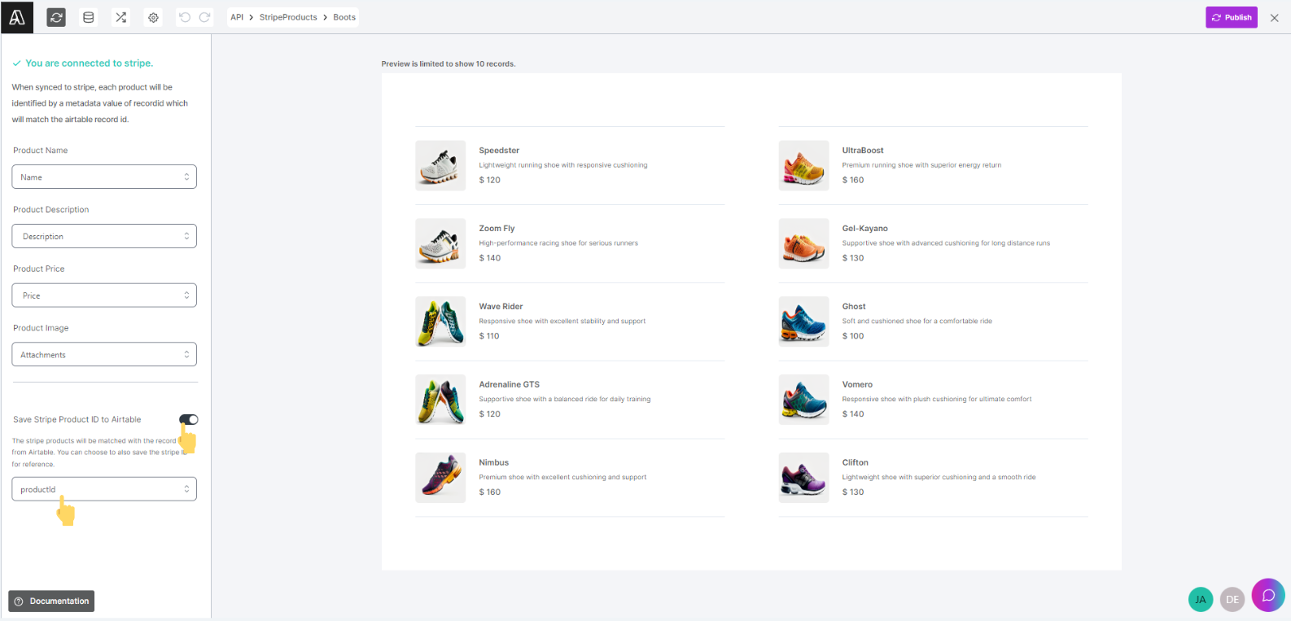This screenshot has width=1291, height=621.
Task: Click the redo arrow icon
Action: tap(204, 17)
